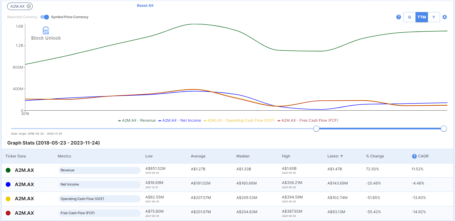Remove the A2M.AX ticker chip
The image size is (455, 221).
click(29, 6)
